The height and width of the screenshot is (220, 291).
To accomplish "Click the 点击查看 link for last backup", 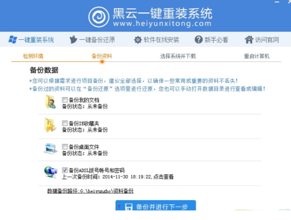I will point(163,176).
